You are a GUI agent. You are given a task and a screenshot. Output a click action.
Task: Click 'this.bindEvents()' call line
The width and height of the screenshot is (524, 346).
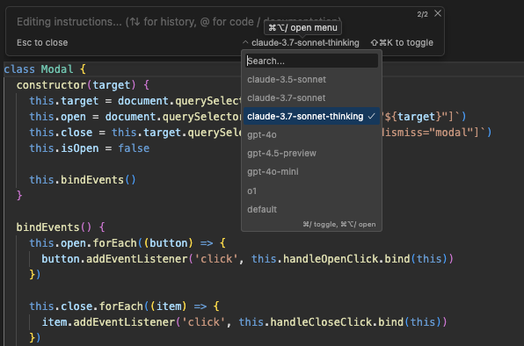(x=83, y=180)
